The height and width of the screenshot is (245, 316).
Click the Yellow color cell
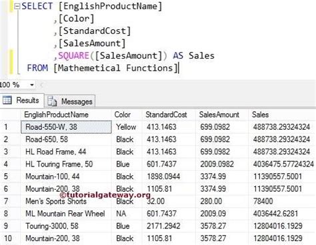(127, 127)
